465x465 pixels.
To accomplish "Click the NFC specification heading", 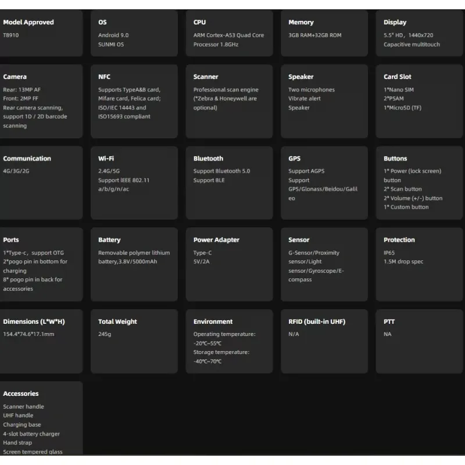I will [104, 77].
